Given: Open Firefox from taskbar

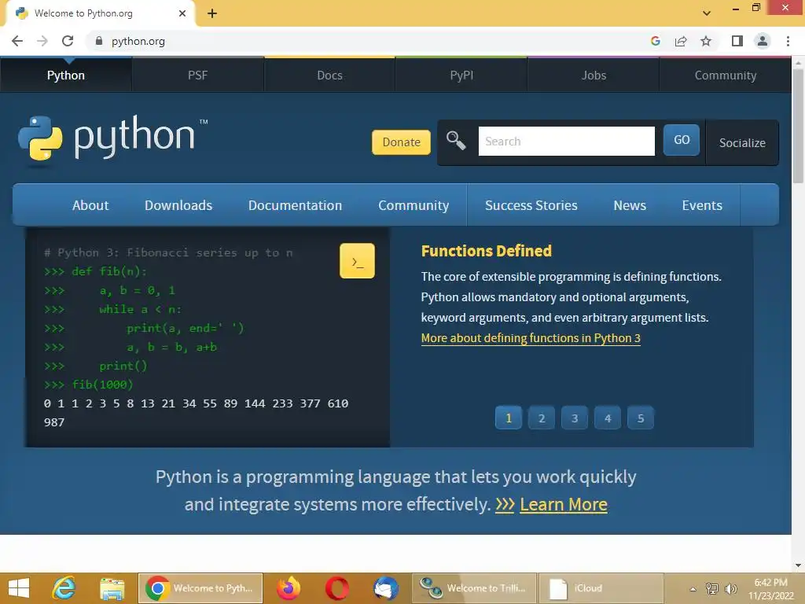Looking at the screenshot, I should [289, 588].
